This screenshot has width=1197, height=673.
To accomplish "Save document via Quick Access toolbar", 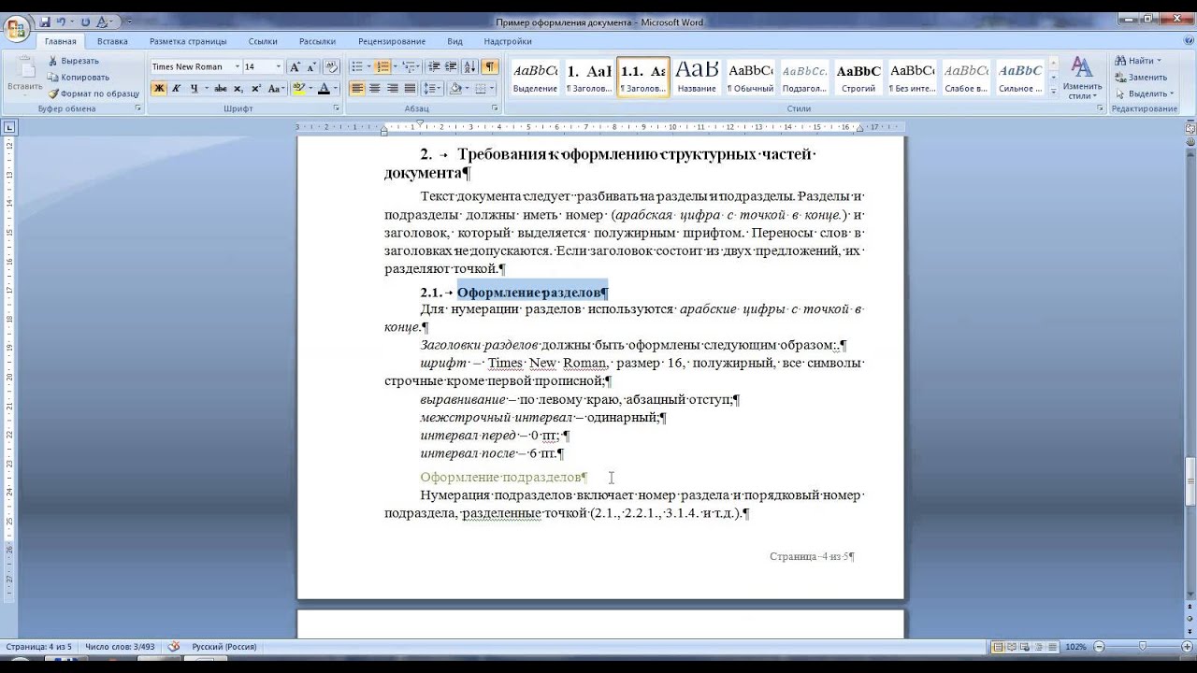I will click(x=45, y=21).
